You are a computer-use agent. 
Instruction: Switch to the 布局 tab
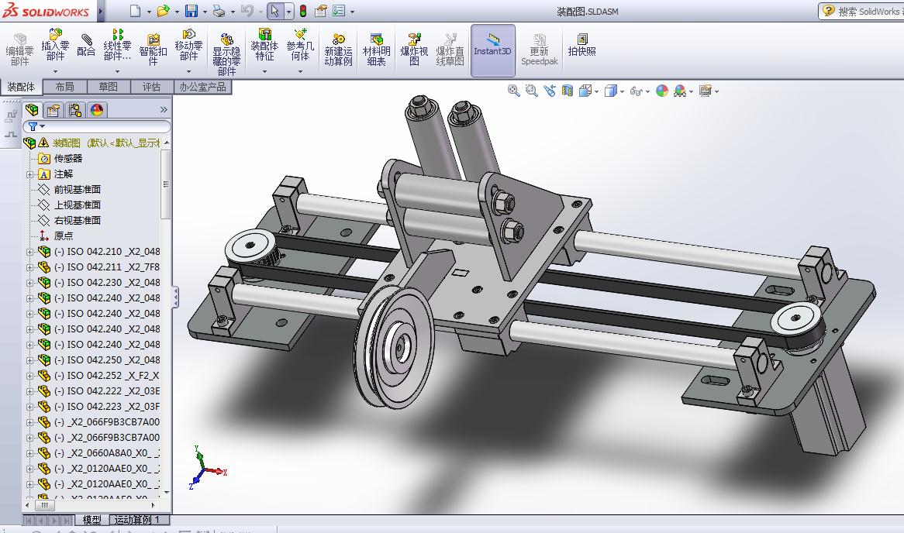[x=64, y=87]
